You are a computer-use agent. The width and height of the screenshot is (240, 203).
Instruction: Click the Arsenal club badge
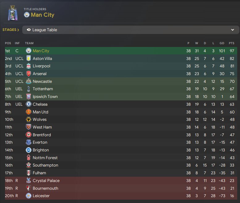pos(28,74)
